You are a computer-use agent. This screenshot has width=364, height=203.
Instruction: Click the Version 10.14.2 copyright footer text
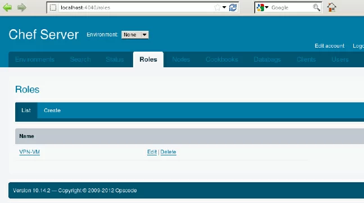75,191
